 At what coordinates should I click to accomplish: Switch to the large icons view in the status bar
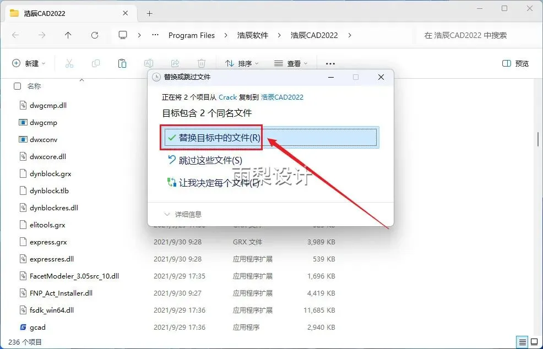point(534,341)
